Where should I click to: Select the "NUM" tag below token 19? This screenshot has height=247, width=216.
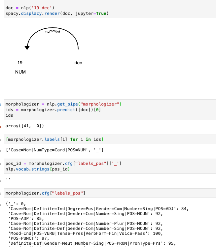point(20,72)
